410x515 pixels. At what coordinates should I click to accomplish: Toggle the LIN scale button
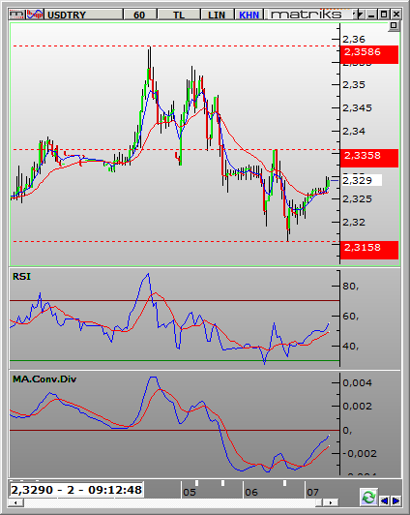[x=217, y=15]
